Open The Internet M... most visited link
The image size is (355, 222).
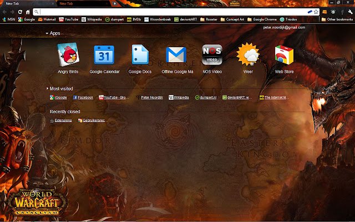click(274, 98)
